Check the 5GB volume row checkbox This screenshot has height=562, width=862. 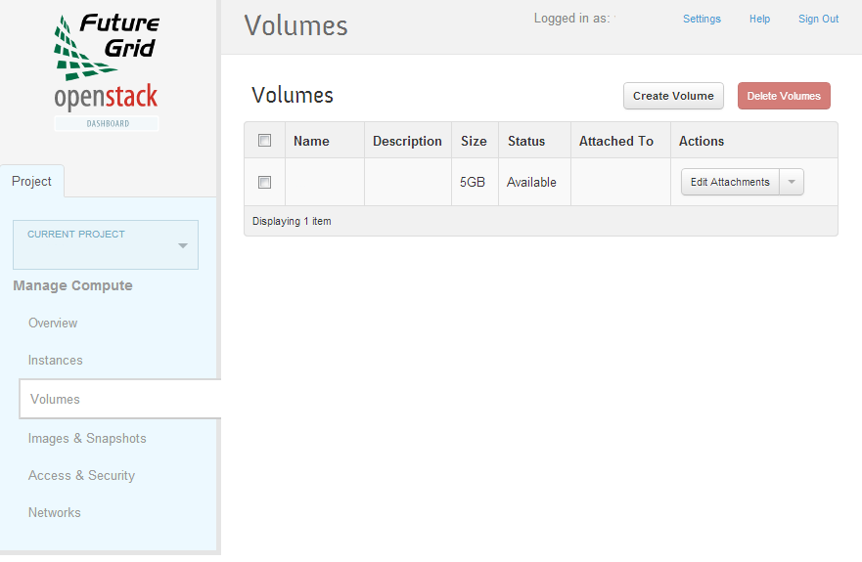(264, 182)
